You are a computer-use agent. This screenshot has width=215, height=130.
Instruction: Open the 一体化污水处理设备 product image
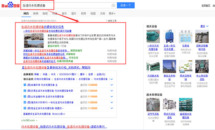click(153, 36)
